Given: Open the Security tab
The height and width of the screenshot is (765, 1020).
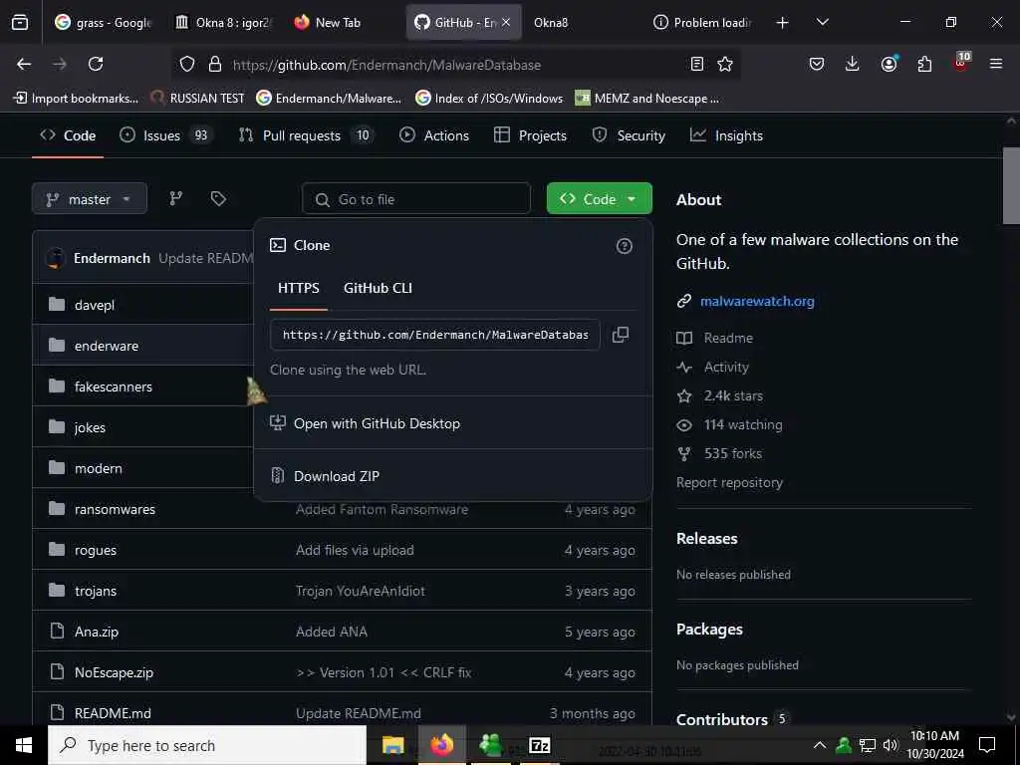Looking at the screenshot, I should coord(629,135).
